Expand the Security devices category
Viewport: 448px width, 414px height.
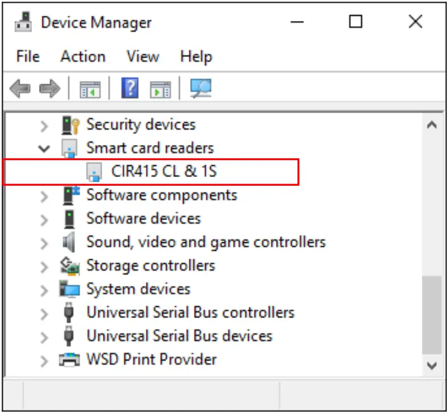coord(44,125)
